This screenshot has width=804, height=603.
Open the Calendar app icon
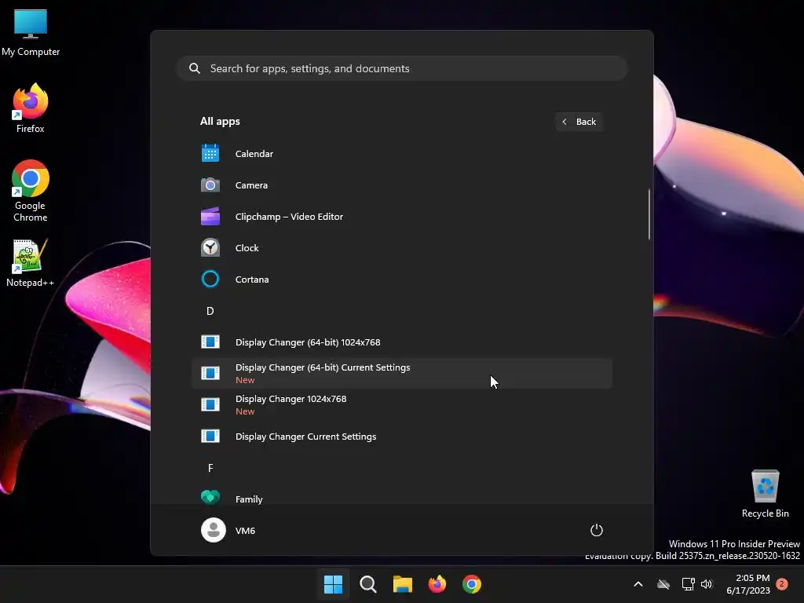[210, 153]
